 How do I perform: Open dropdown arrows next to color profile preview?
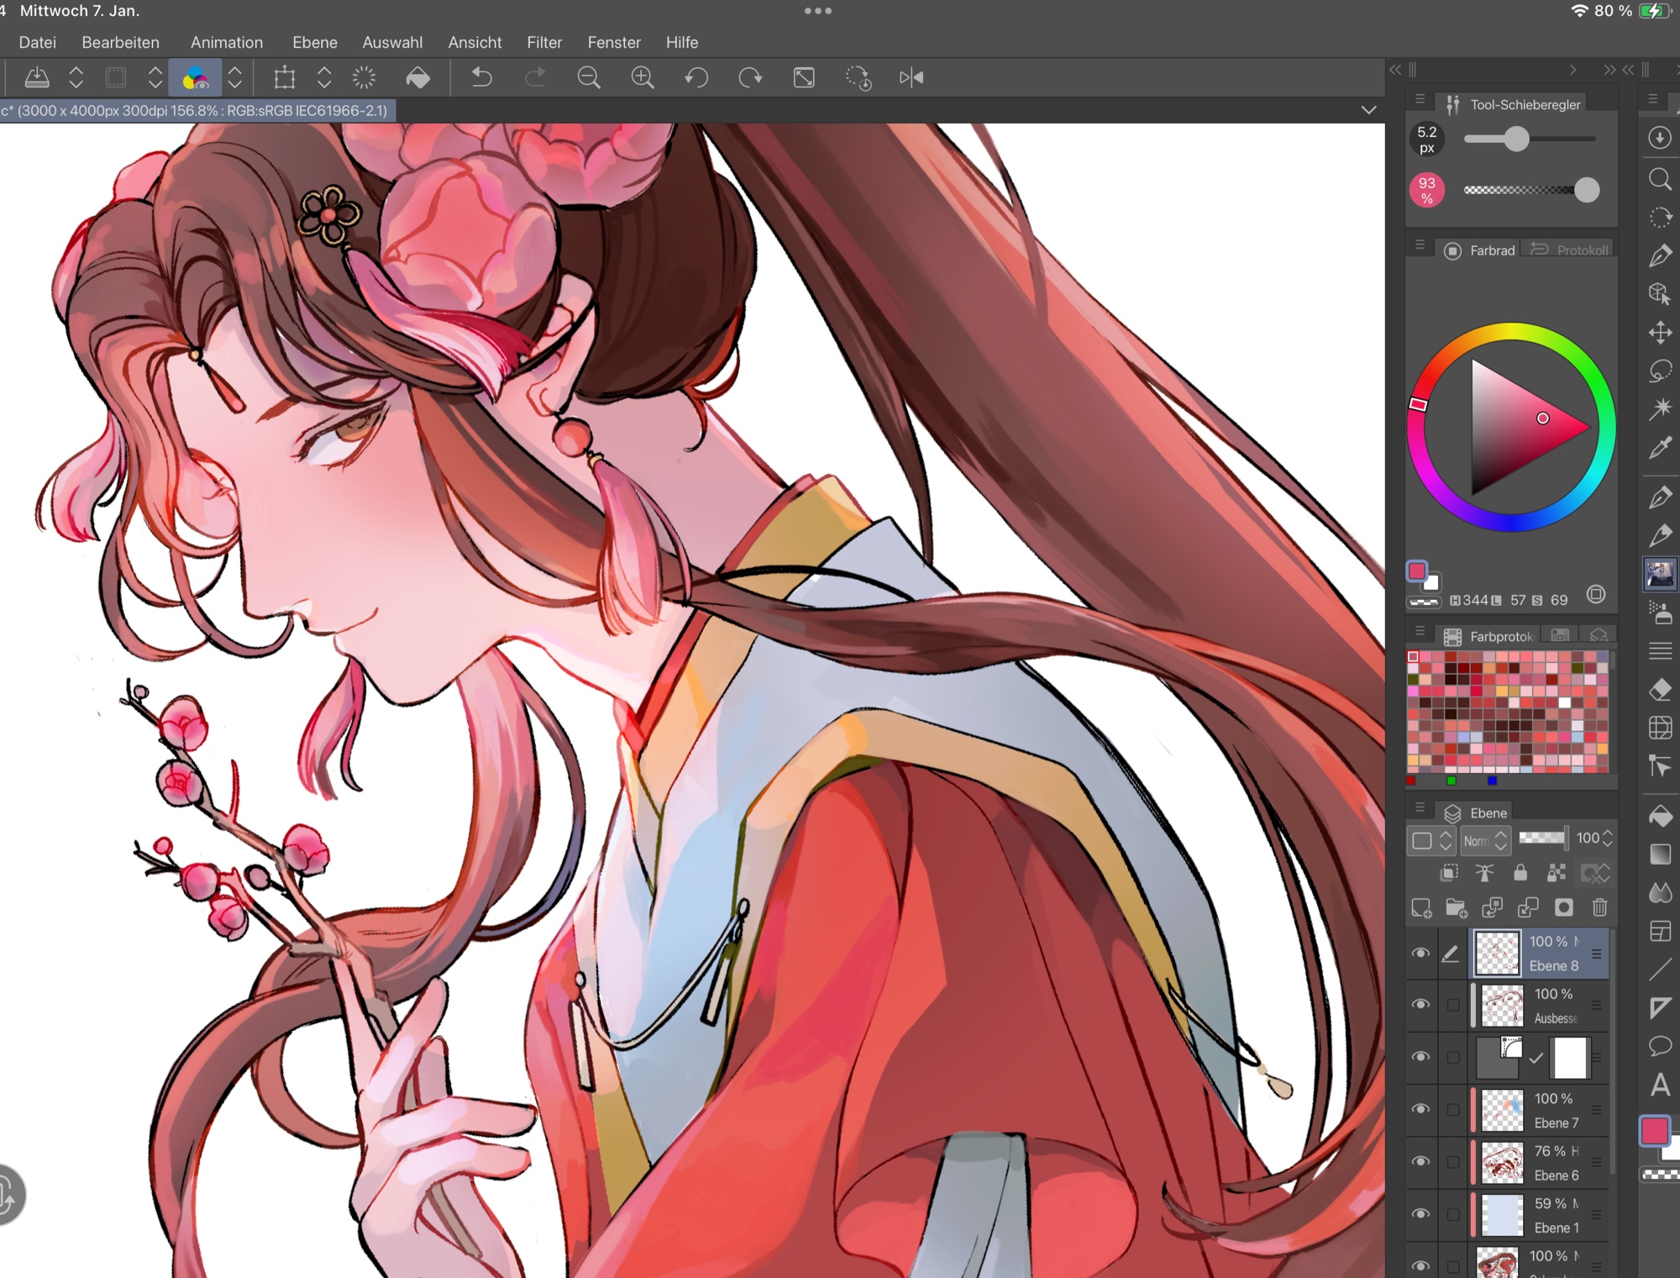pos(235,78)
